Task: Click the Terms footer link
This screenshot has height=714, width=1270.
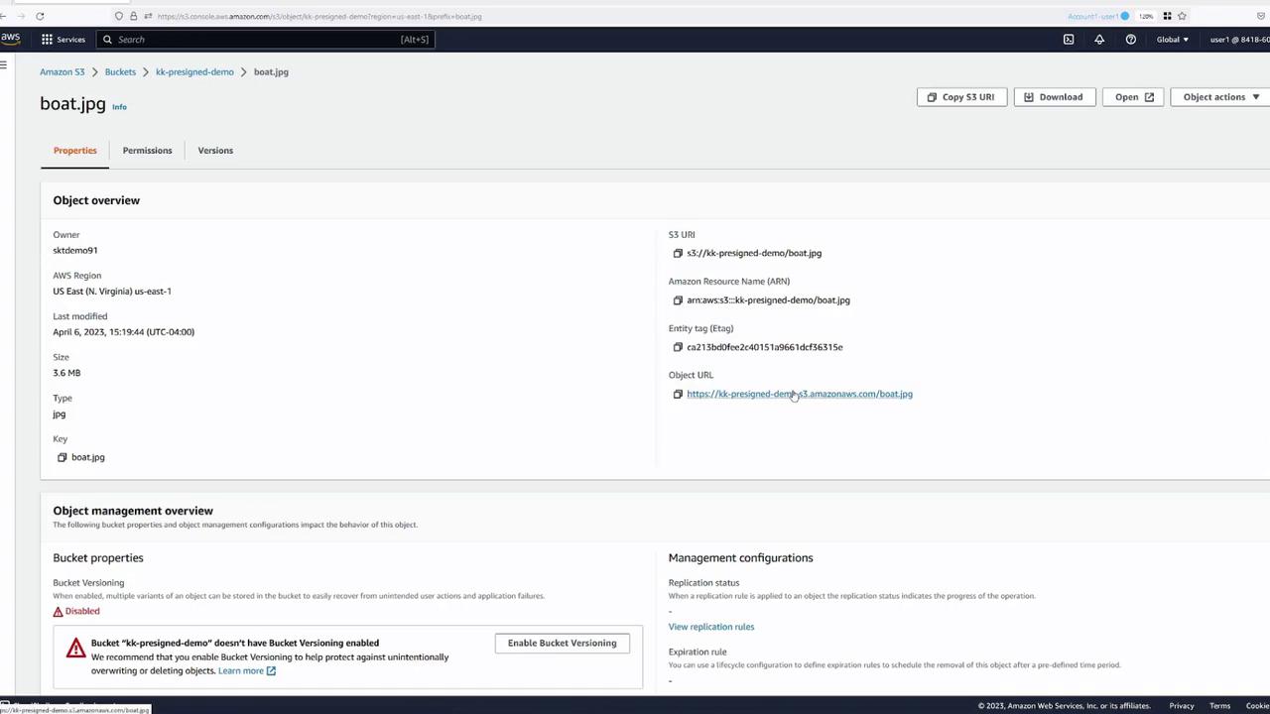Action: click(1219, 706)
